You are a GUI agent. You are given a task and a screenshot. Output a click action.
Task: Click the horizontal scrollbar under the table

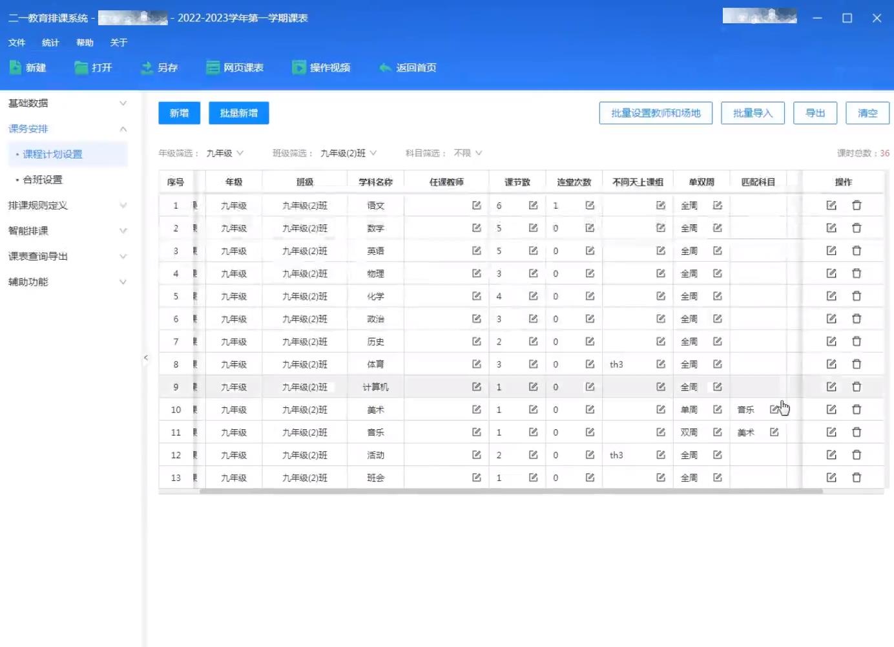pyautogui.click(x=511, y=492)
